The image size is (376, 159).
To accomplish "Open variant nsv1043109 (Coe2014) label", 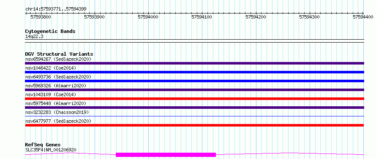I will pos(51,94).
